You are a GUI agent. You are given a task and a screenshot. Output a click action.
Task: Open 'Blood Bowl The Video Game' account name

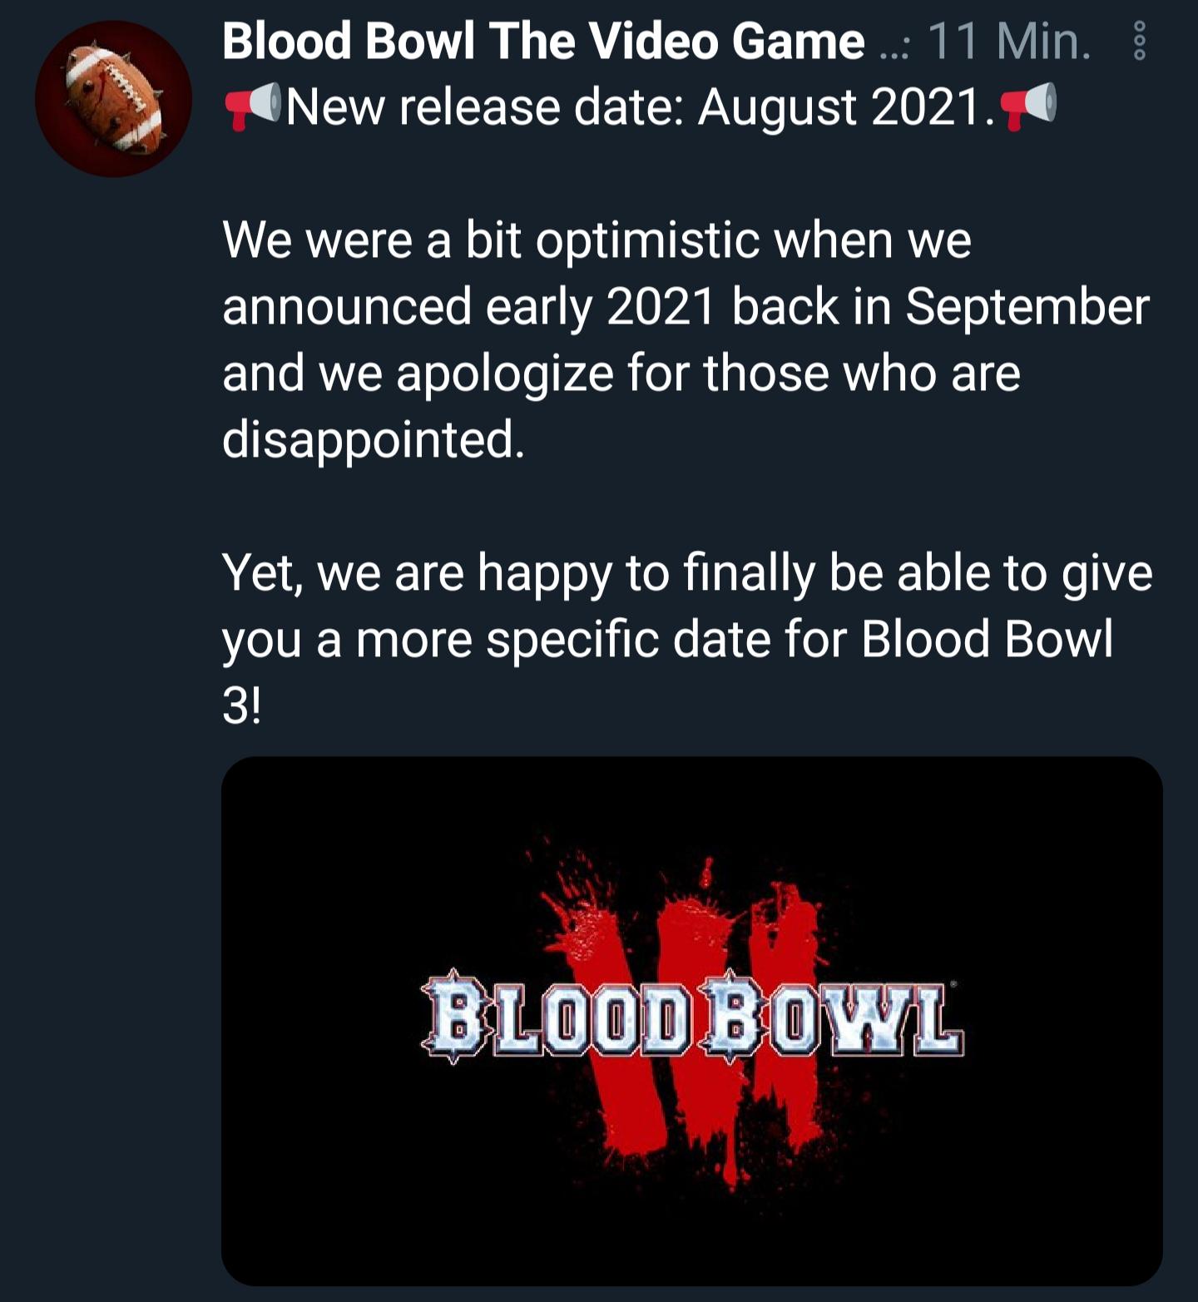point(542,41)
